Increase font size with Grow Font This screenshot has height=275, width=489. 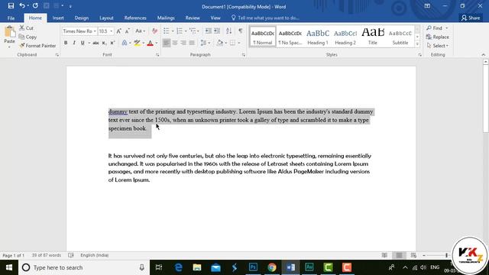[118, 31]
